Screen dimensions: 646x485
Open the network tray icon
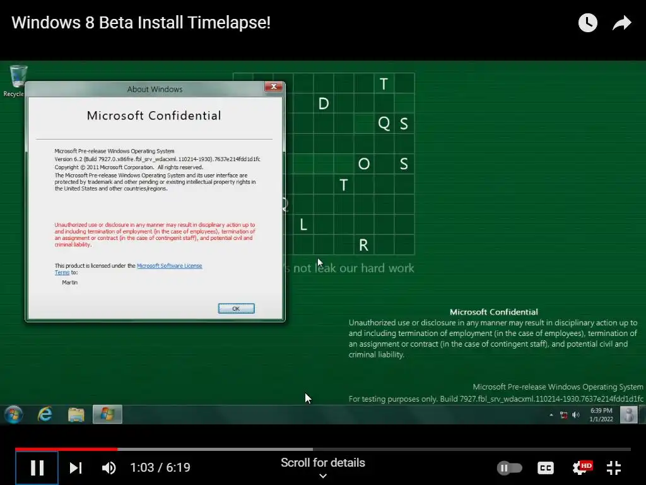click(563, 415)
